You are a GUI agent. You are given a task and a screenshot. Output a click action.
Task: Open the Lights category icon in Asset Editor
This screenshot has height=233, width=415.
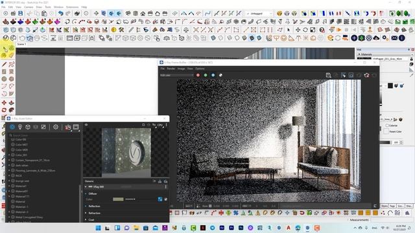click(20, 127)
